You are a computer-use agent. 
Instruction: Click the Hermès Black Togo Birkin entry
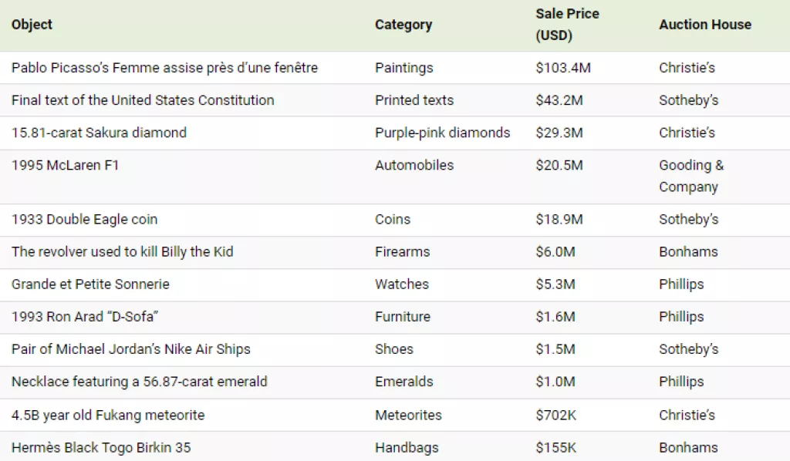[x=101, y=448]
